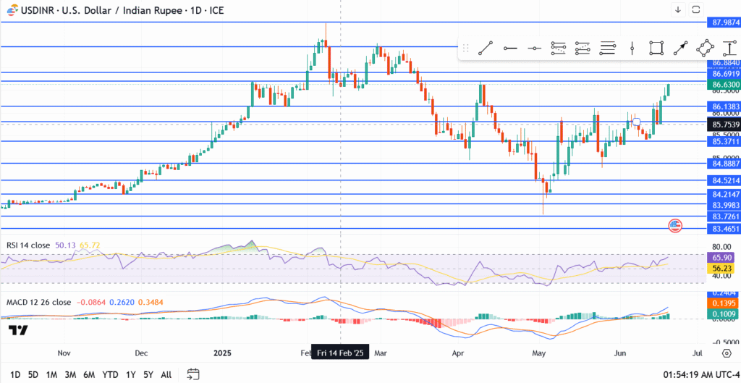Select the Arrow drawing tool

[x=680, y=48]
